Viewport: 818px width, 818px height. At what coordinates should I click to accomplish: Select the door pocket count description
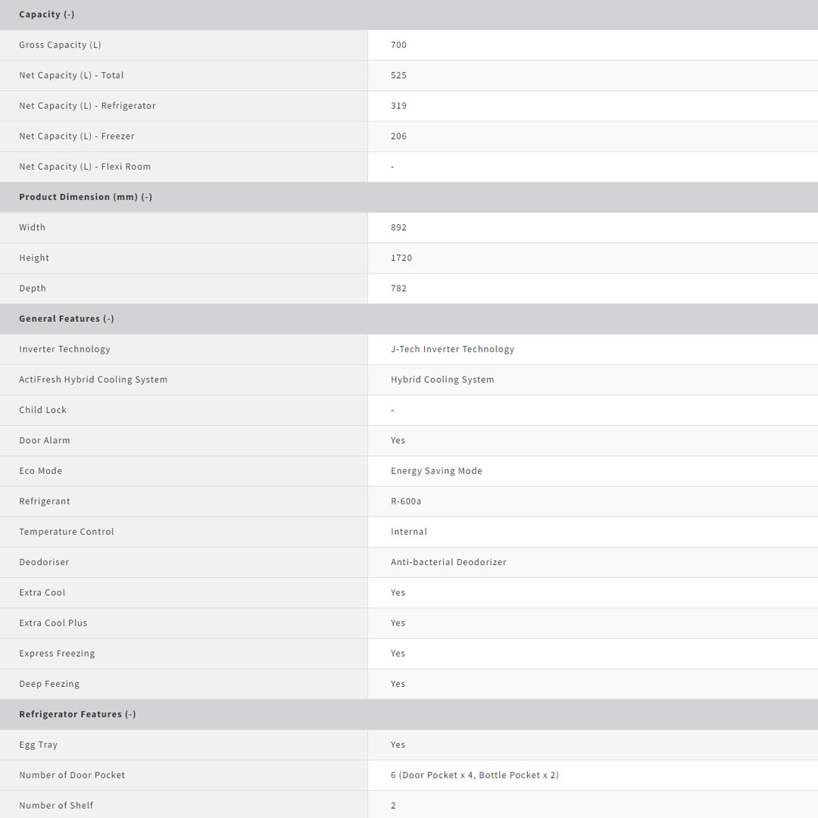475,775
